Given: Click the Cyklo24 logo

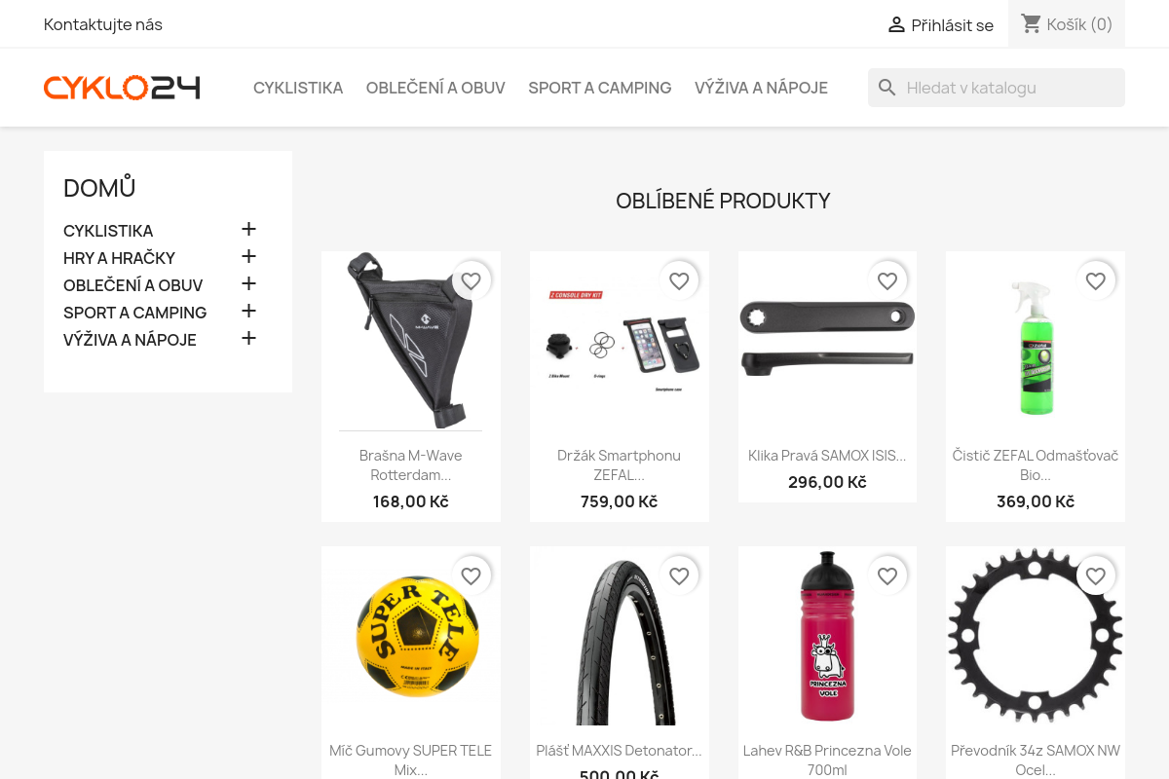Looking at the screenshot, I should click(x=122, y=88).
